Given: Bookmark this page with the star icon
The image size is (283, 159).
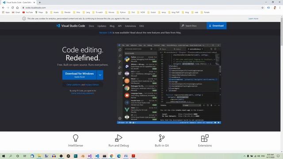Looking at the screenshot, I should coord(262,8).
